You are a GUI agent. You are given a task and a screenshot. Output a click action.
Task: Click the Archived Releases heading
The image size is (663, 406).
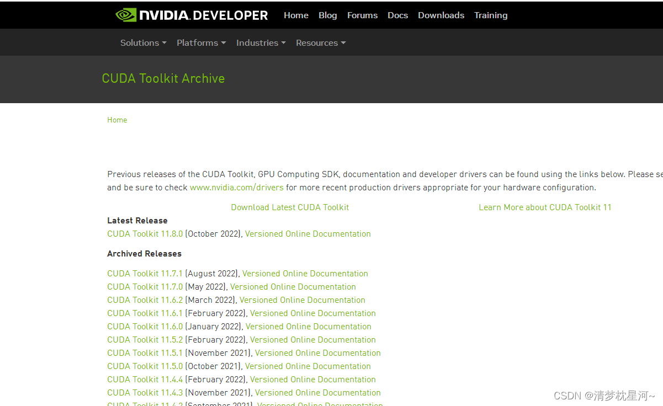tap(144, 254)
